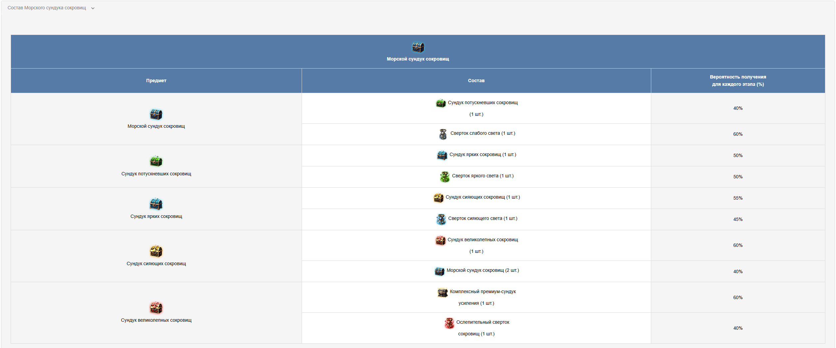Click Морской сундук сокровищ icon in Предмет column
The image size is (836, 348).
pyautogui.click(x=156, y=114)
